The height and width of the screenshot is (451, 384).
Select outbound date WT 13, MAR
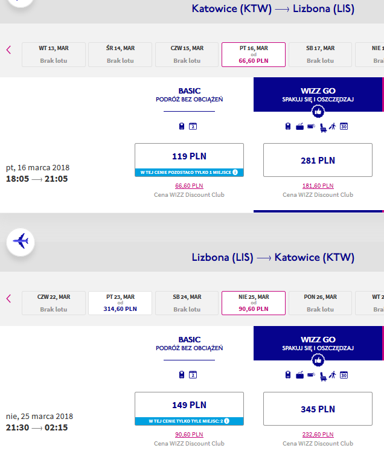[54, 55]
